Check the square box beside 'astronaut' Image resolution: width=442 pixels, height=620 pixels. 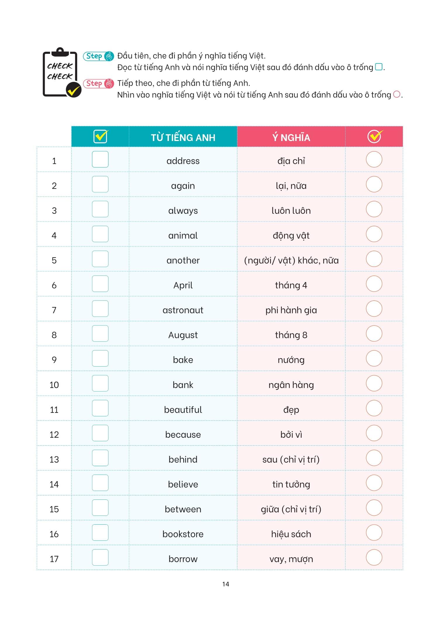click(x=100, y=309)
